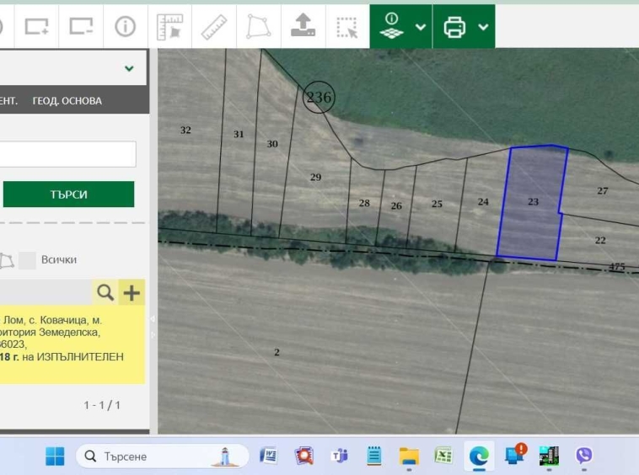The width and height of the screenshot is (639, 475).
Task: Click the Търсене taskbar search box
Action: point(162,456)
